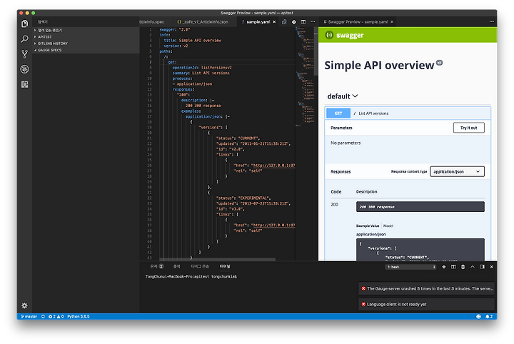Click the diamond icon in editor toolbar

click(293, 22)
